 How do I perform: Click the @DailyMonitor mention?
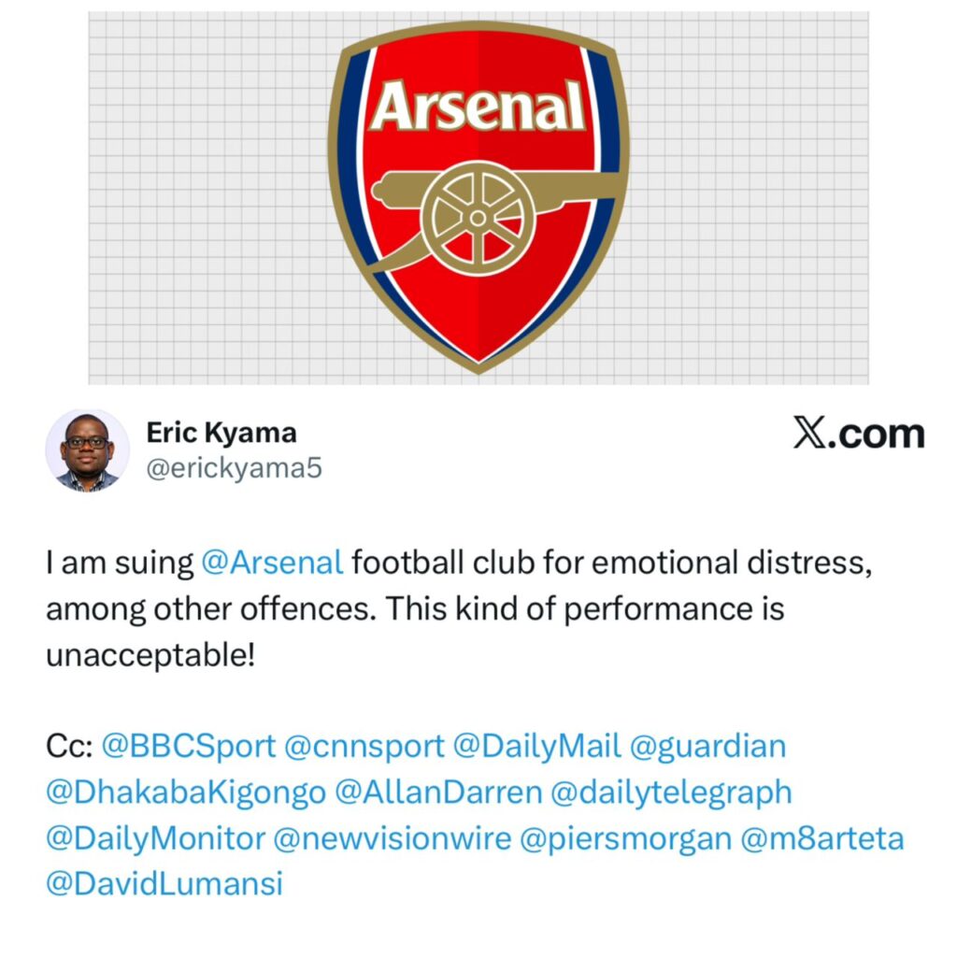pyautogui.click(x=155, y=838)
